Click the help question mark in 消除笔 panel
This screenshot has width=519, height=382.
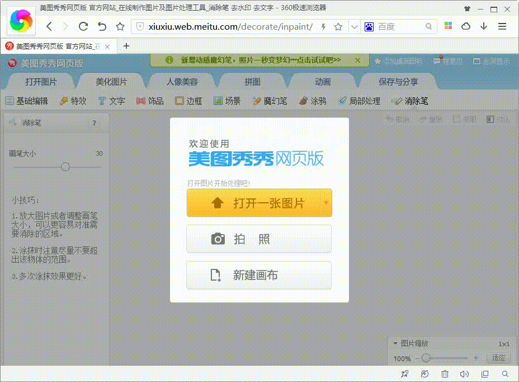(x=95, y=123)
